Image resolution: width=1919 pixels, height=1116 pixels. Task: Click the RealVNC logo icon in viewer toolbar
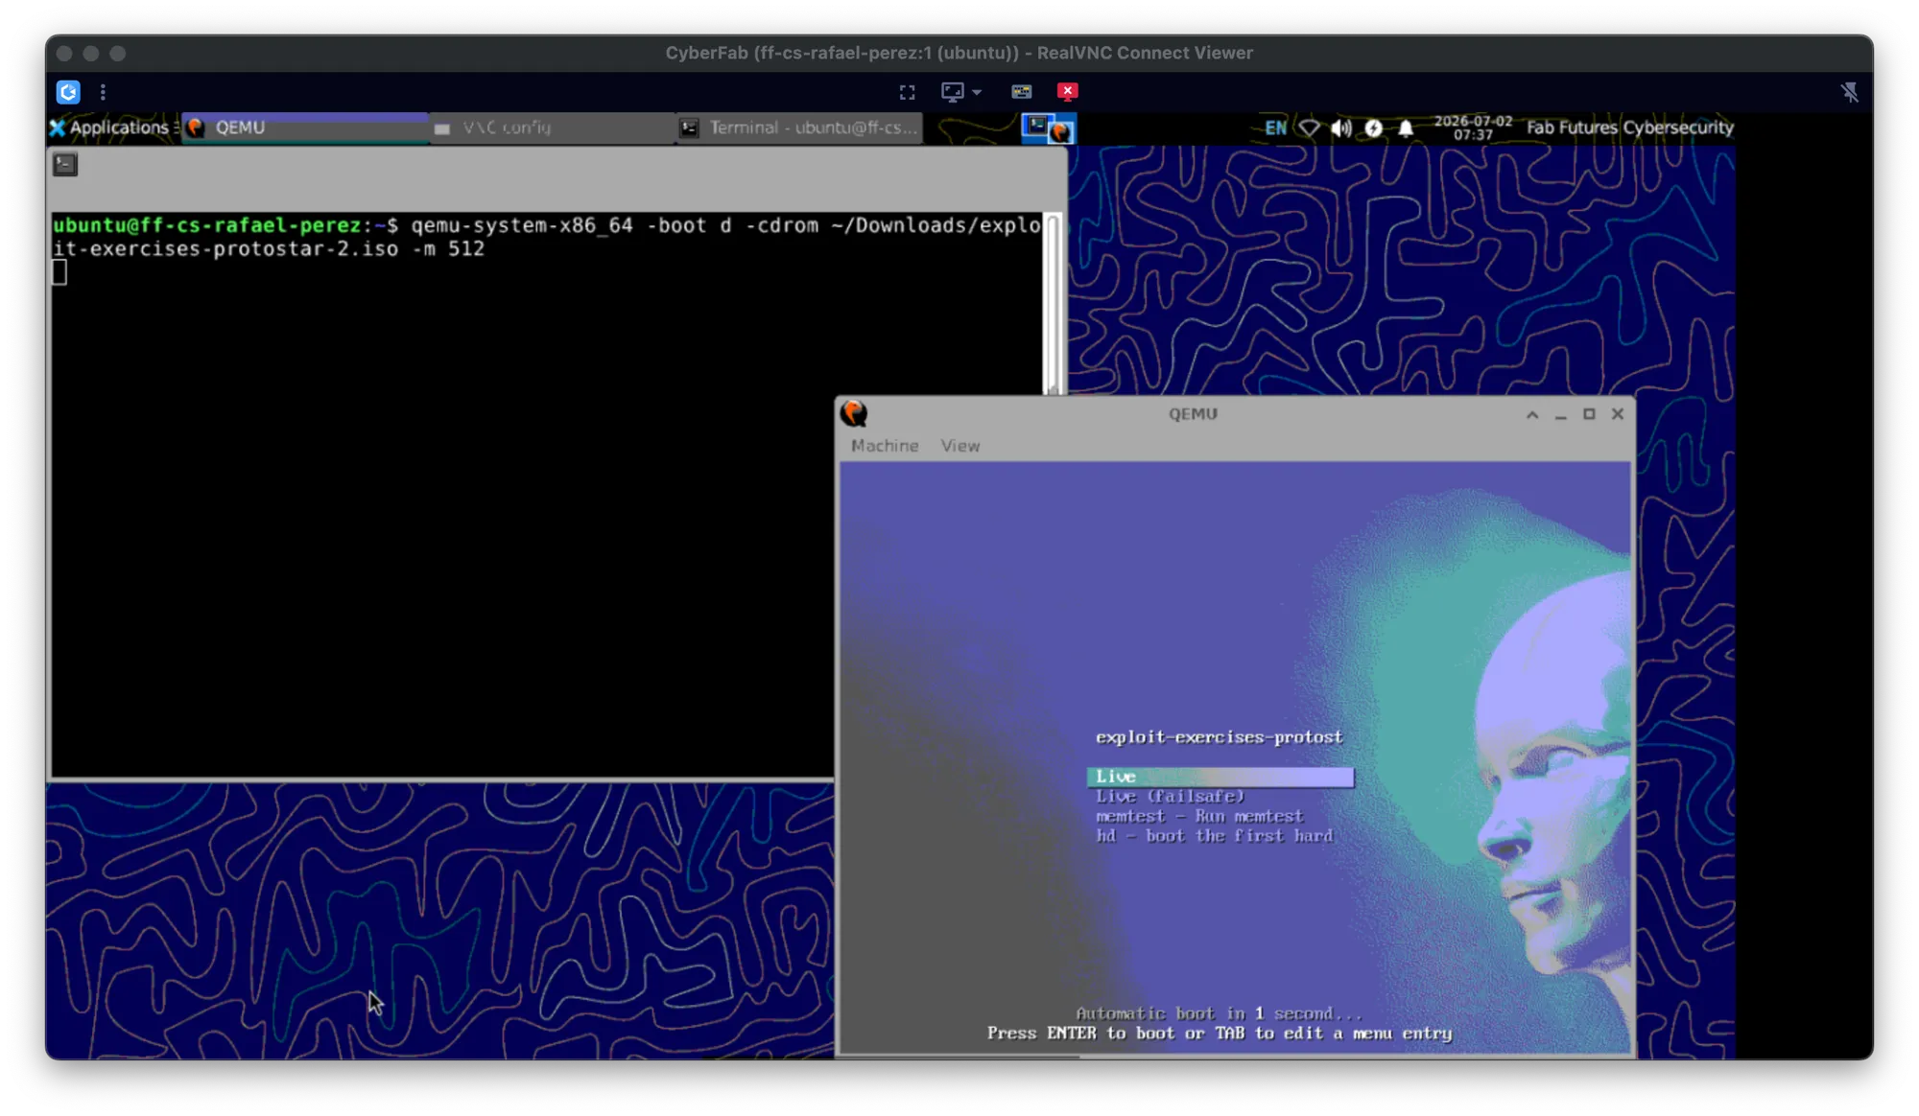68,92
